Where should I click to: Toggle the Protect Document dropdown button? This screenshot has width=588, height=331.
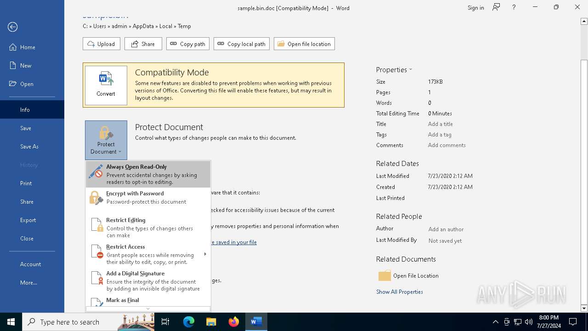[106, 140]
